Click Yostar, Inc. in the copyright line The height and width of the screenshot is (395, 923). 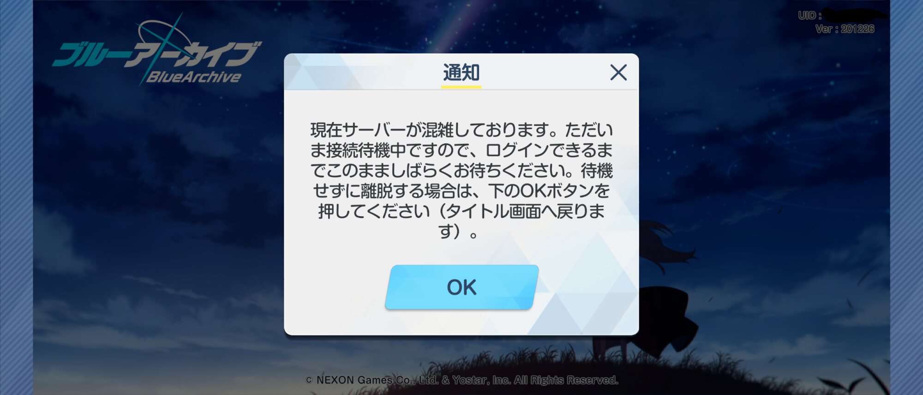pyautogui.click(x=482, y=380)
